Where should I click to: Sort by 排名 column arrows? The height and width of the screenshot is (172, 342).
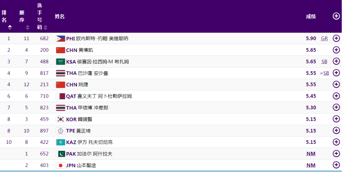tap(9, 28)
